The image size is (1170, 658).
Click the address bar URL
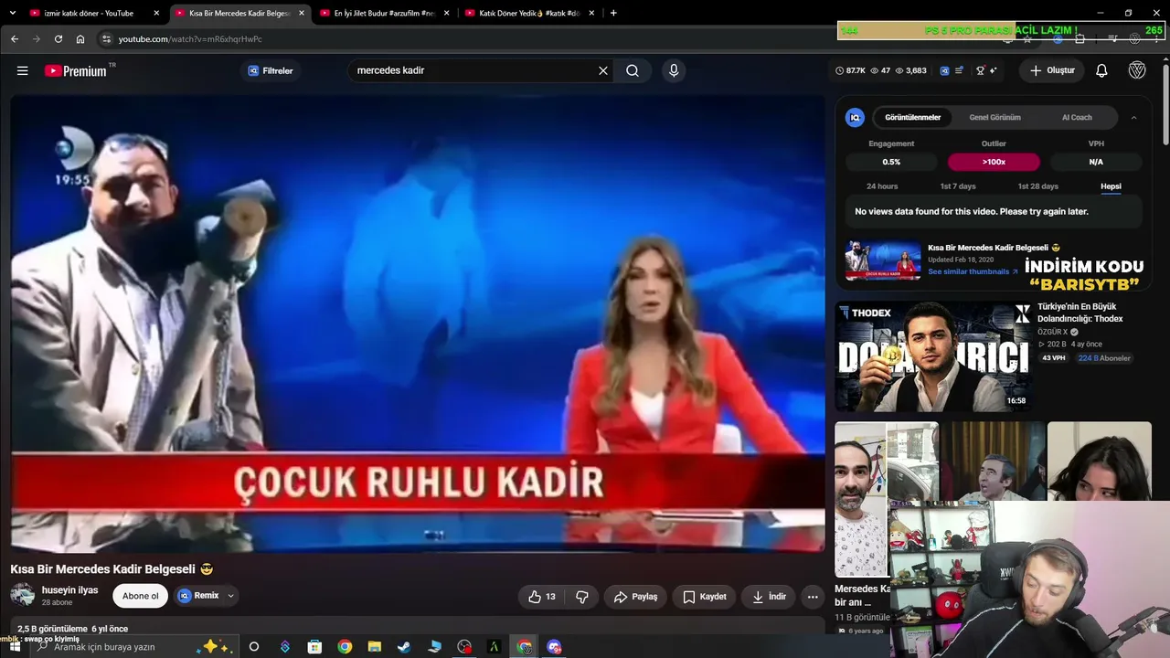[x=190, y=39]
